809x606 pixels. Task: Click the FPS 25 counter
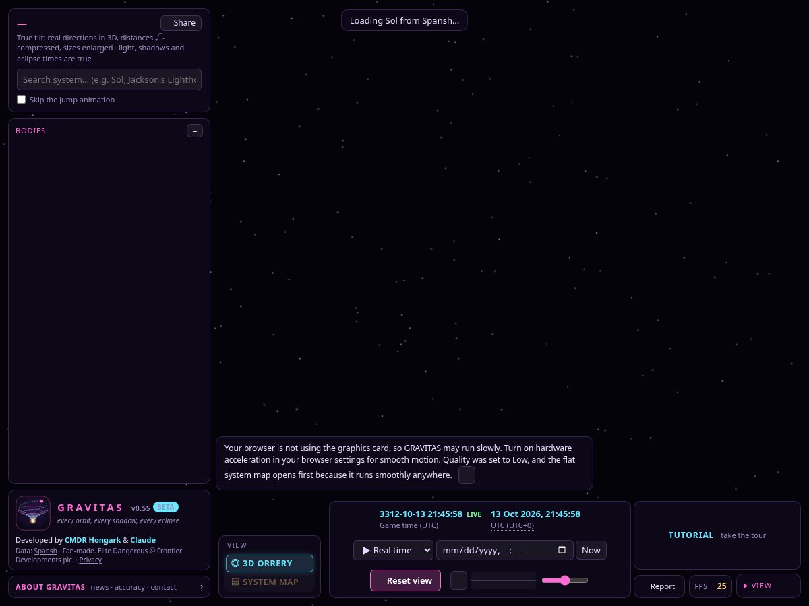(711, 586)
